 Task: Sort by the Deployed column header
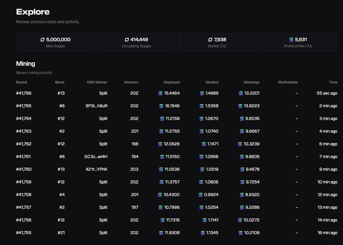171,82
